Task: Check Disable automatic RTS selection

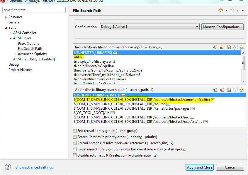Action: pyautogui.click(x=75, y=155)
